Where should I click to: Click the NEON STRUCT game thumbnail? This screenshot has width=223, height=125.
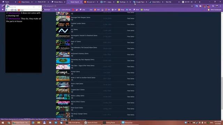click(63, 103)
